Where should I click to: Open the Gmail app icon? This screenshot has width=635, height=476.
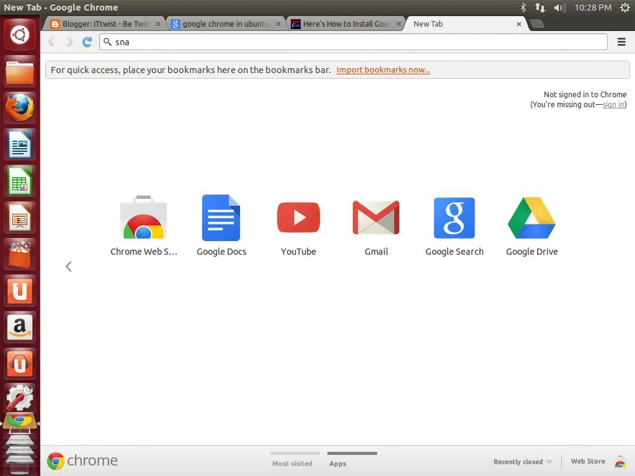pyautogui.click(x=376, y=218)
